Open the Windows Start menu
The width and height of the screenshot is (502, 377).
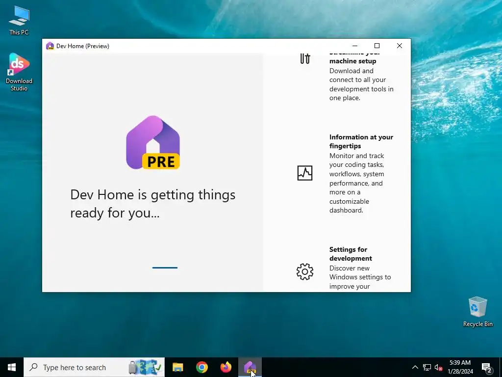tap(12, 367)
